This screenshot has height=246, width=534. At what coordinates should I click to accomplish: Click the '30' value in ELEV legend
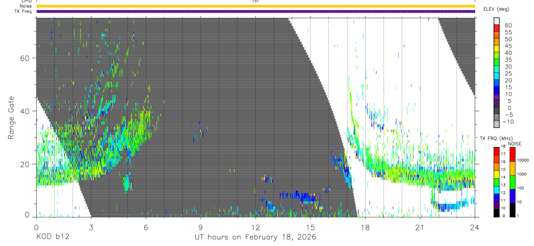point(508,67)
